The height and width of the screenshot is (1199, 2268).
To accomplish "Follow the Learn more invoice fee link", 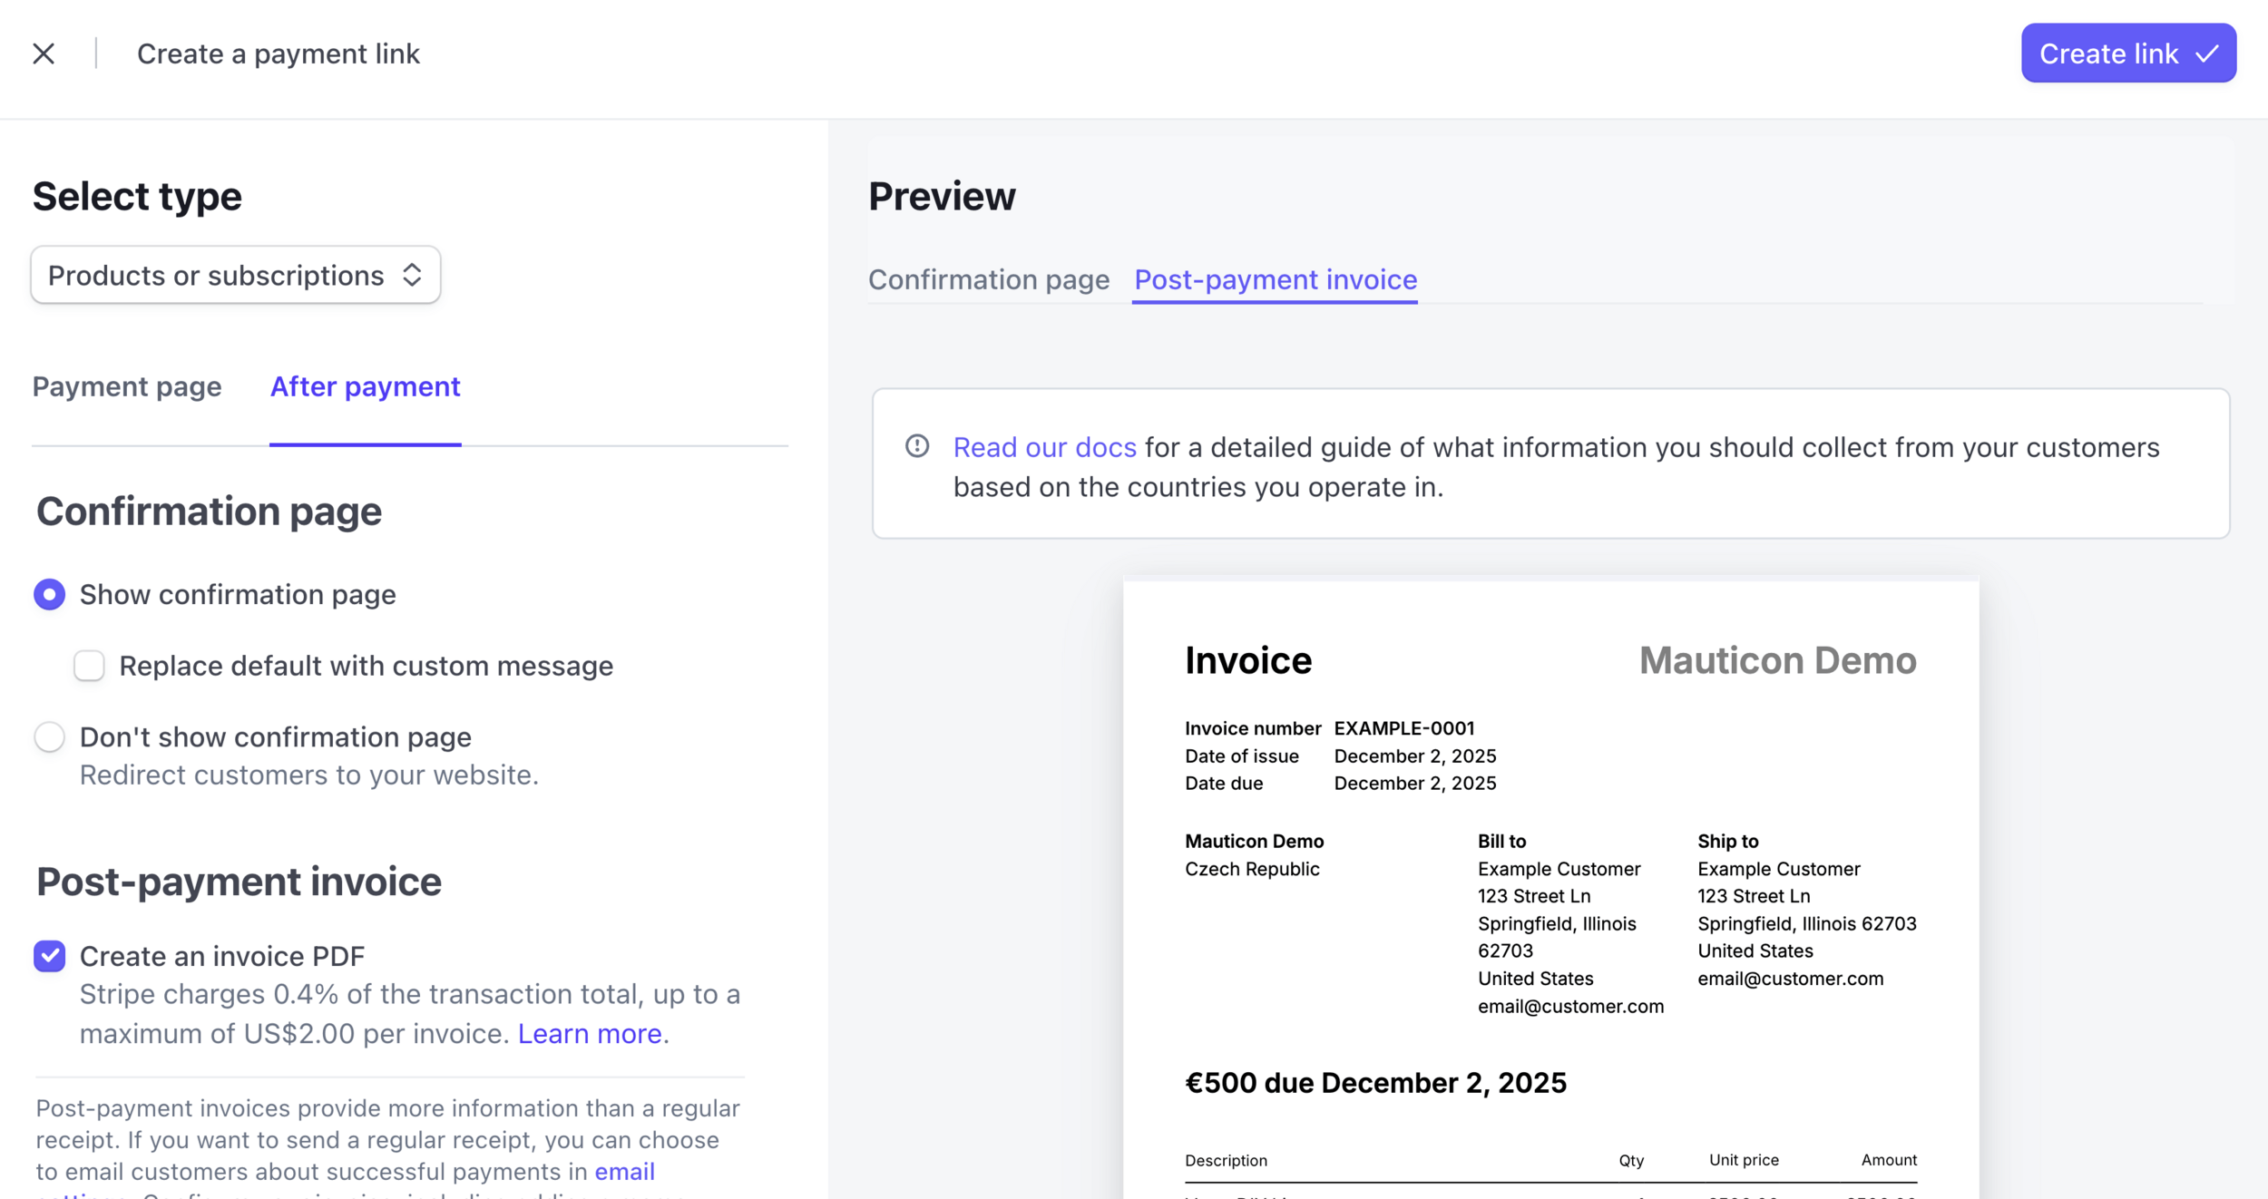I will pyautogui.click(x=589, y=1034).
